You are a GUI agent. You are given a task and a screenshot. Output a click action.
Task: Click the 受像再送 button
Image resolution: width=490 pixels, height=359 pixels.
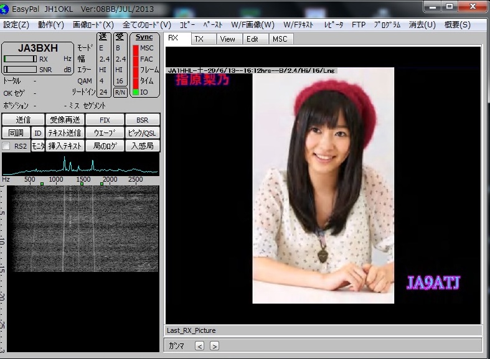(x=65, y=119)
